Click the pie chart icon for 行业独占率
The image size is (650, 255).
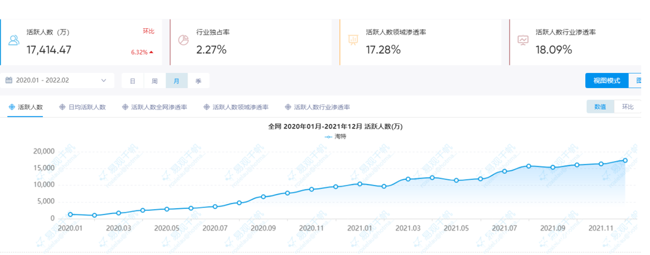[184, 40]
